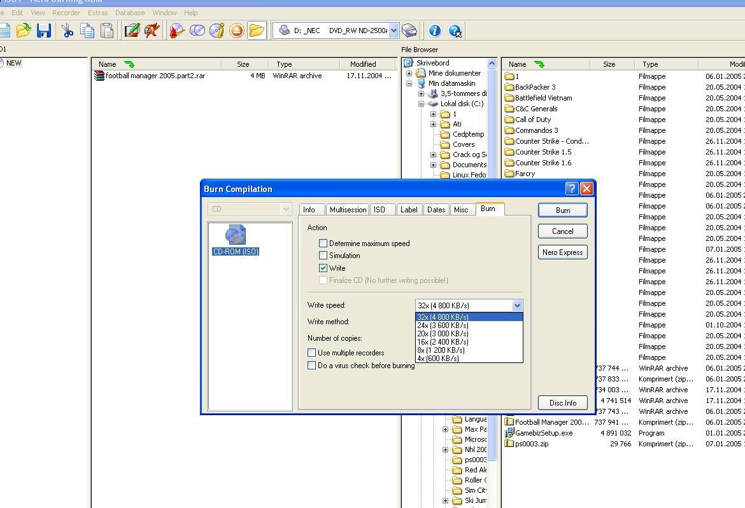
Task: Click the Disc Info button
Action: pyautogui.click(x=562, y=403)
